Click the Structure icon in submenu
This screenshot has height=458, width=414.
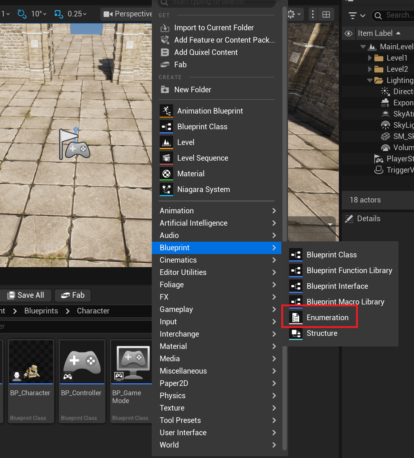click(296, 333)
